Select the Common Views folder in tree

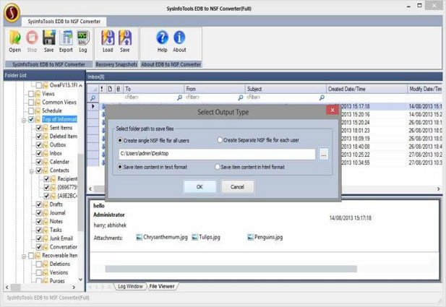pyautogui.click(x=59, y=103)
